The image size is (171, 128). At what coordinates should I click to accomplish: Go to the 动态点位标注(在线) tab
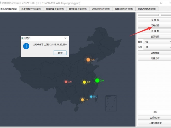[x=101, y=9]
